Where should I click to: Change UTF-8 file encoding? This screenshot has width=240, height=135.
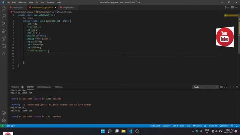click(x=175, y=126)
